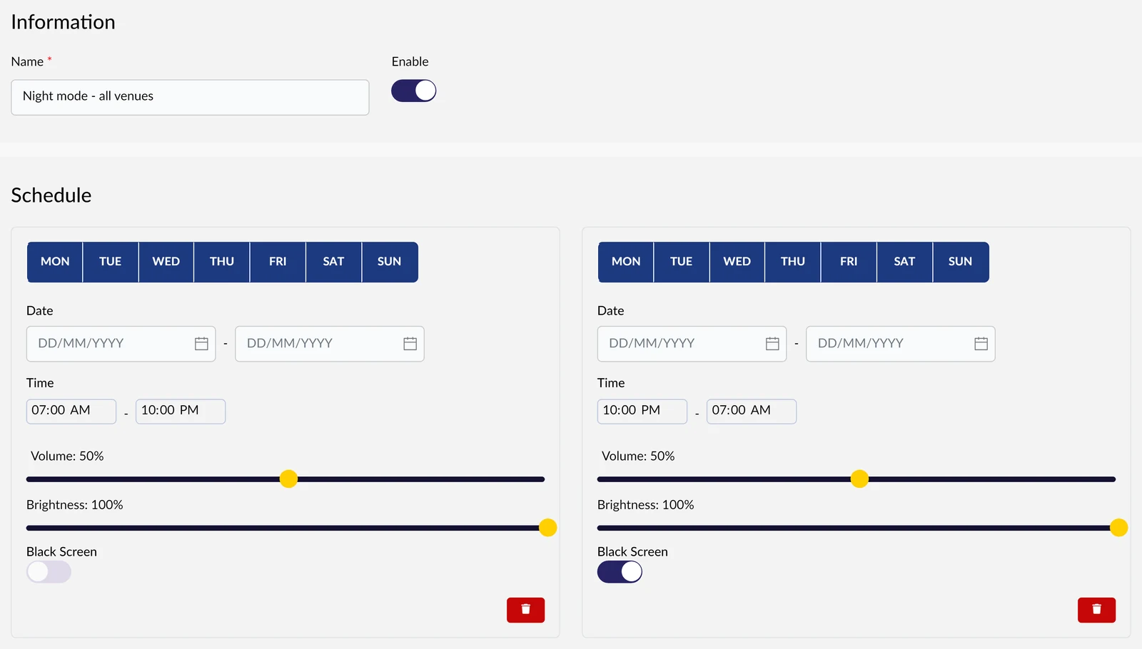The height and width of the screenshot is (649, 1142).
Task: Focus first schedule end date field
Action: (330, 344)
